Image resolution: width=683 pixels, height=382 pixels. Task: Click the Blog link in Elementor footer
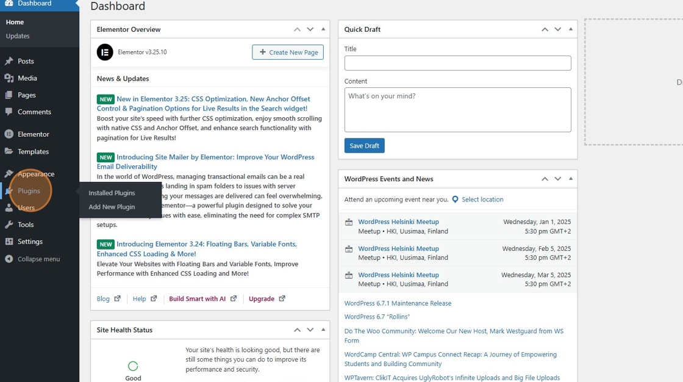click(103, 299)
